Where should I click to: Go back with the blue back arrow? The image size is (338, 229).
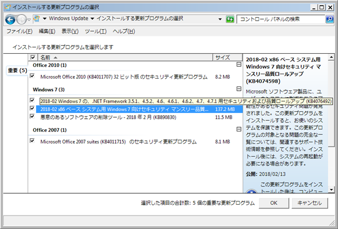click(x=10, y=20)
